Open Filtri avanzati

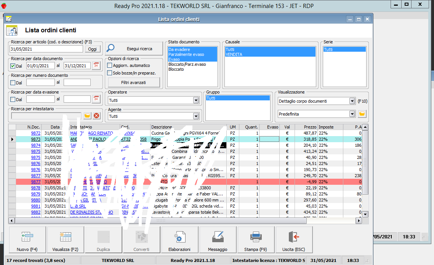pos(134,82)
